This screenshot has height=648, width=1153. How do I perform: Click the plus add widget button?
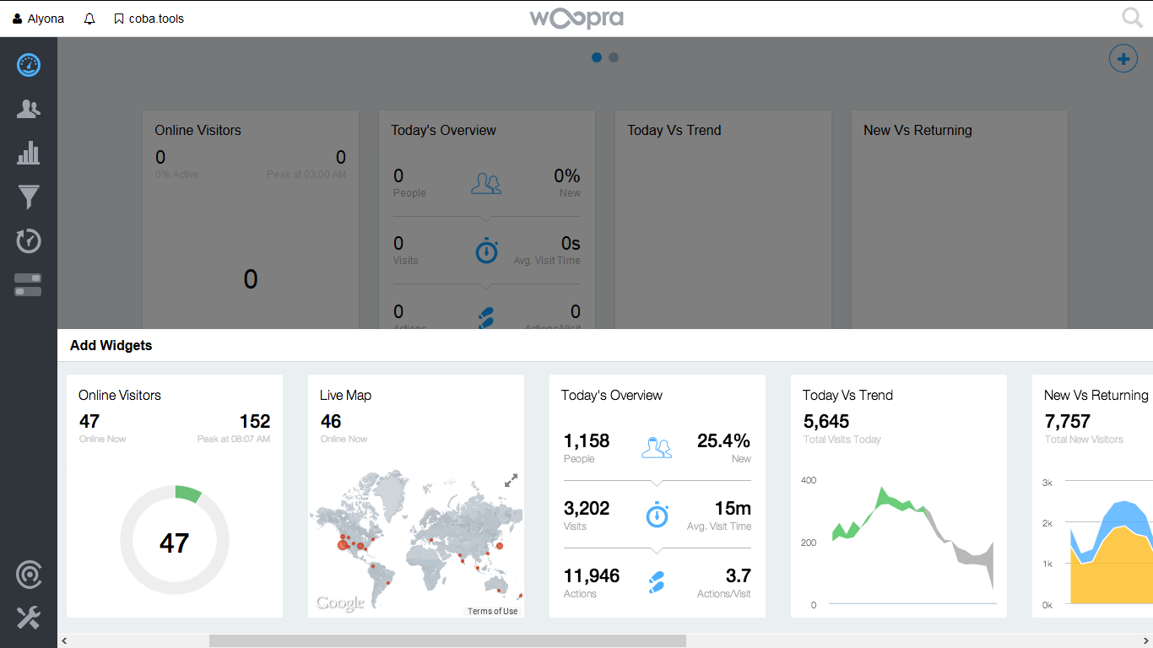(x=1123, y=59)
